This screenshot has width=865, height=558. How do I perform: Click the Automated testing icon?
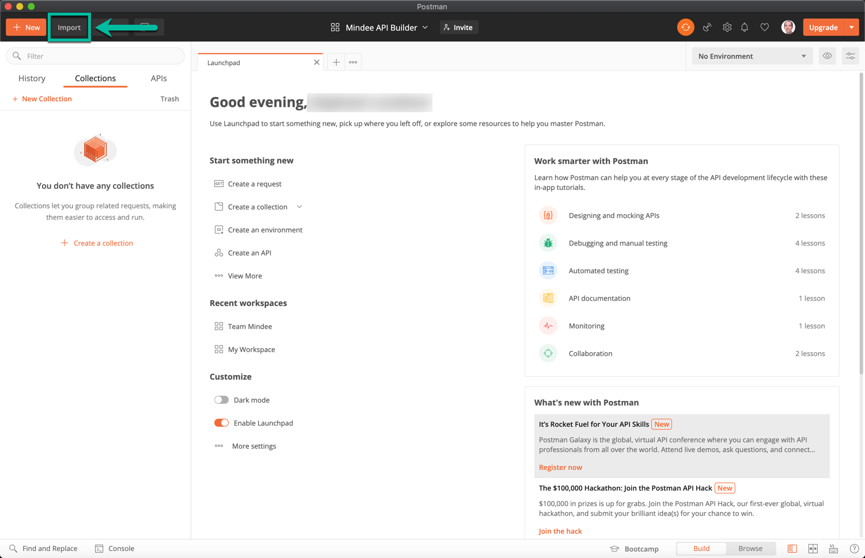[x=548, y=270]
